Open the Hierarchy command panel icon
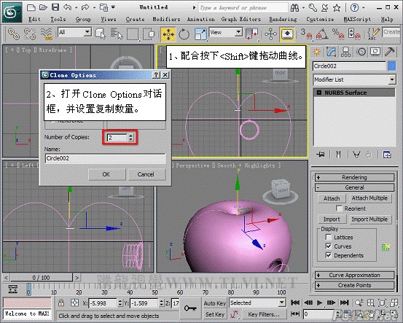 click(345, 52)
